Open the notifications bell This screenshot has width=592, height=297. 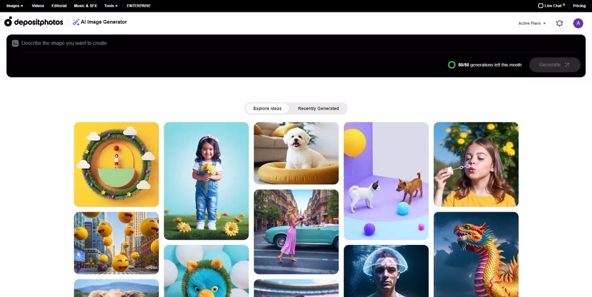click(559, 23)
